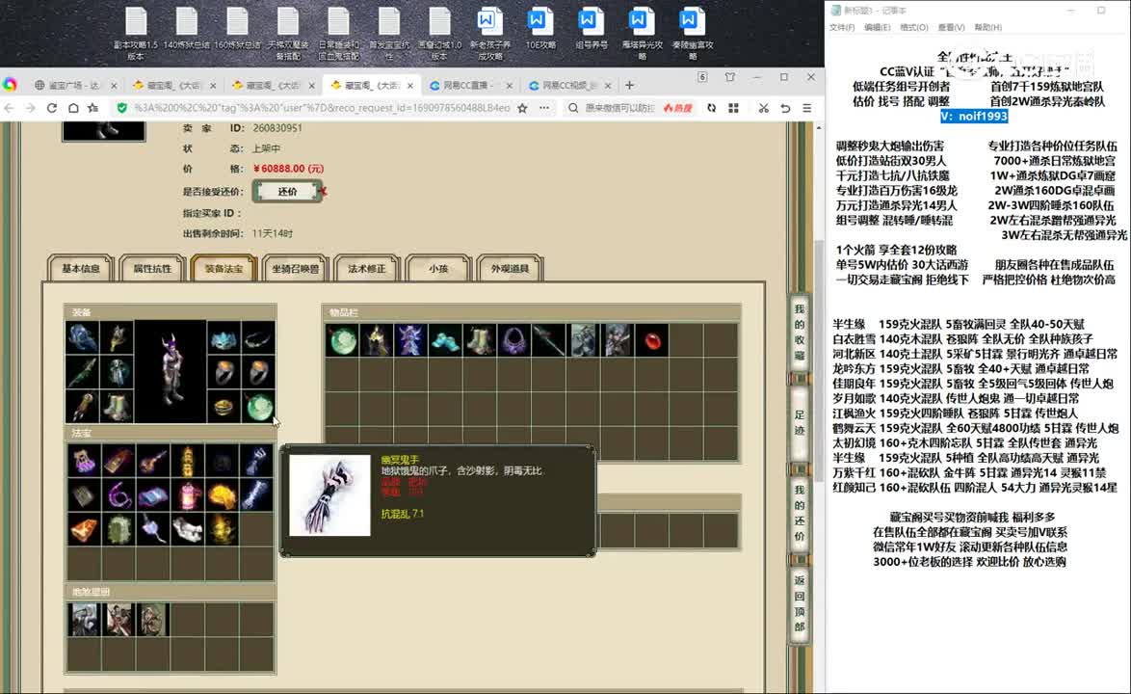Select the golden helmet in 物品栏 inventory
Viewport: 1131px width, 694px height.
click(377, 340)
